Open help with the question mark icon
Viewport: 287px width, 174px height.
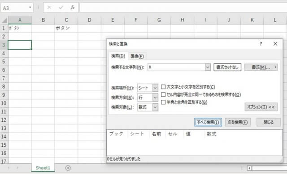coord(261,44)
